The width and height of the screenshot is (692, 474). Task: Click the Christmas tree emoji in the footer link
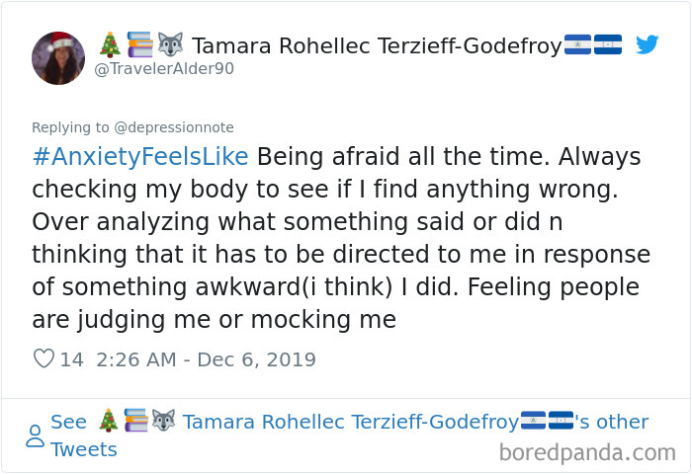[x=109, y=423]
